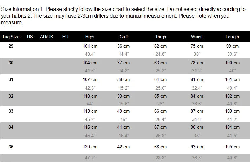
Task: Click the Tag Size column header
Action: coord(11,37)
